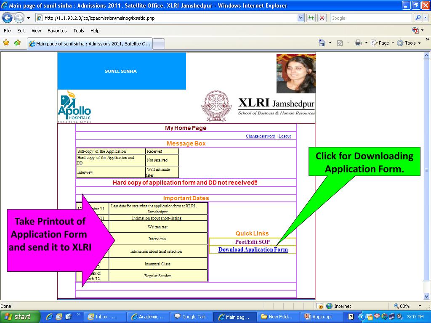
Task: Click the Change password link
Action: pyautogui.click(x=260, y=136)
